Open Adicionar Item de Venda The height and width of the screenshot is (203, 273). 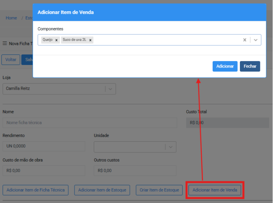[214, 190]
